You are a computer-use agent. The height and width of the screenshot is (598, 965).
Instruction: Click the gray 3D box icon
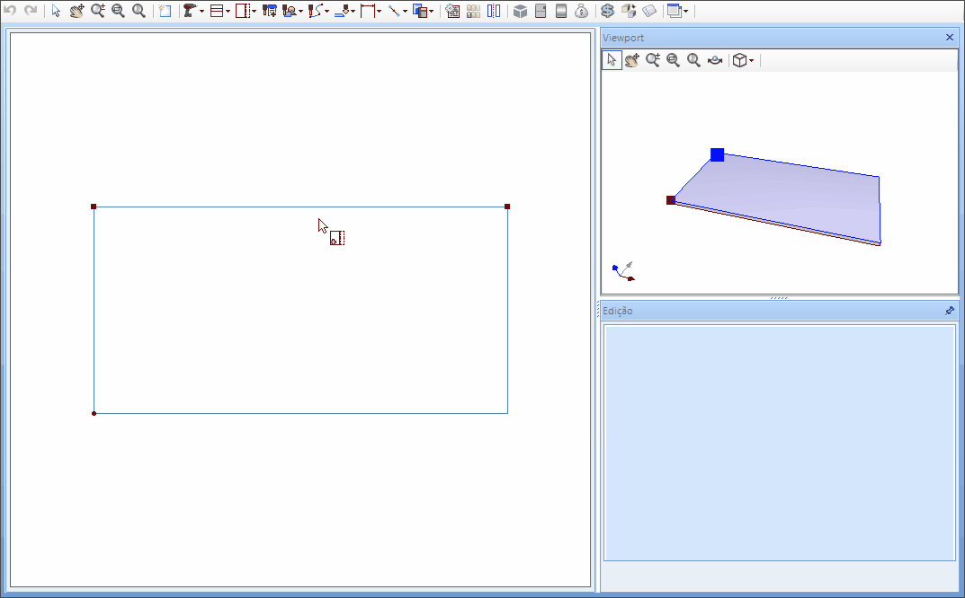pos(520,11)
